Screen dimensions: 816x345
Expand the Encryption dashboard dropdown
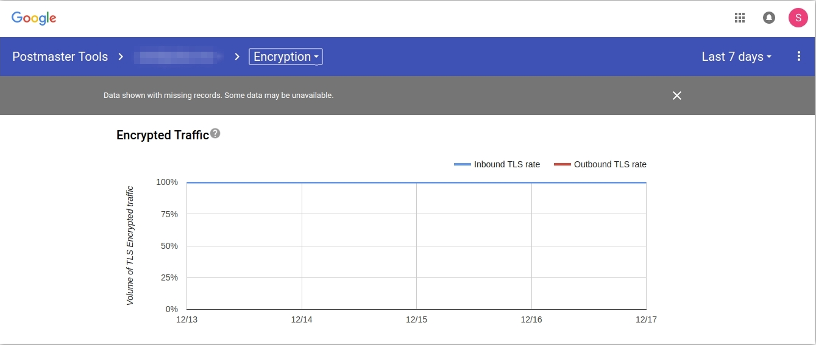click(x=286, y=57)
